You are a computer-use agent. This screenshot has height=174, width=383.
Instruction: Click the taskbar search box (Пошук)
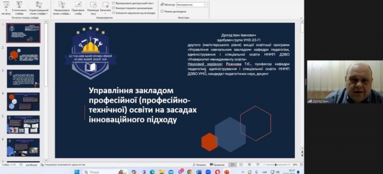tap(105, 172)
